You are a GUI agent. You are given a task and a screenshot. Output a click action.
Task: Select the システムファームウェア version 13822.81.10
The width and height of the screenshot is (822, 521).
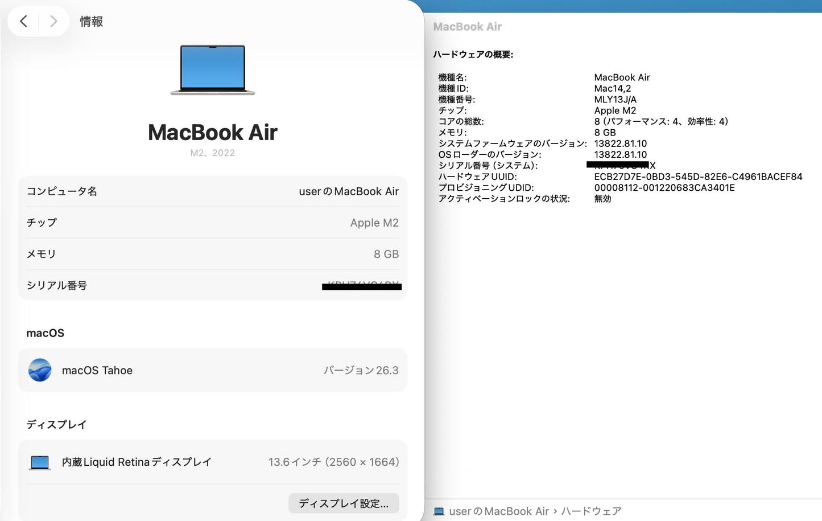(621, 143)
